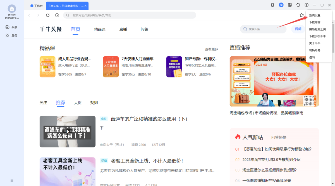Reload the page with the refresh icon
Image resolution: width=335 pixels, height=186 pixels.
48,15
